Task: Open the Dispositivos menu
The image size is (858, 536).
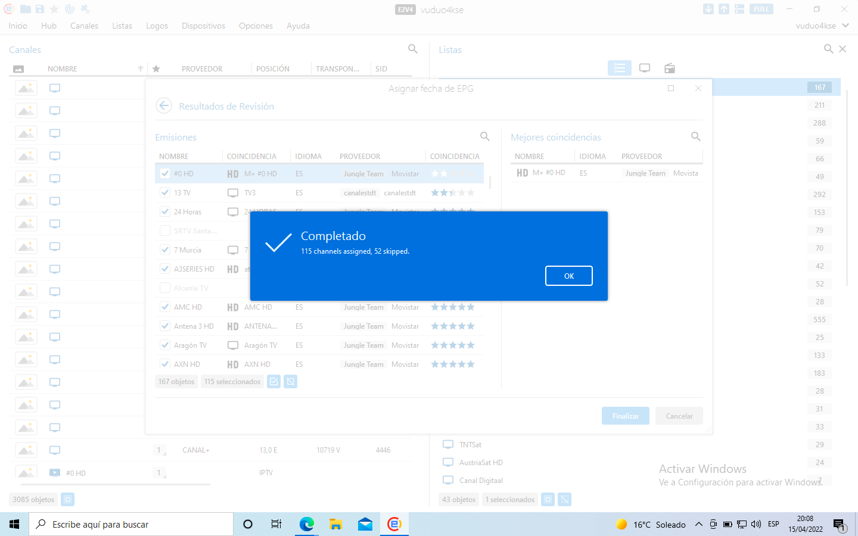Action: 203,26
